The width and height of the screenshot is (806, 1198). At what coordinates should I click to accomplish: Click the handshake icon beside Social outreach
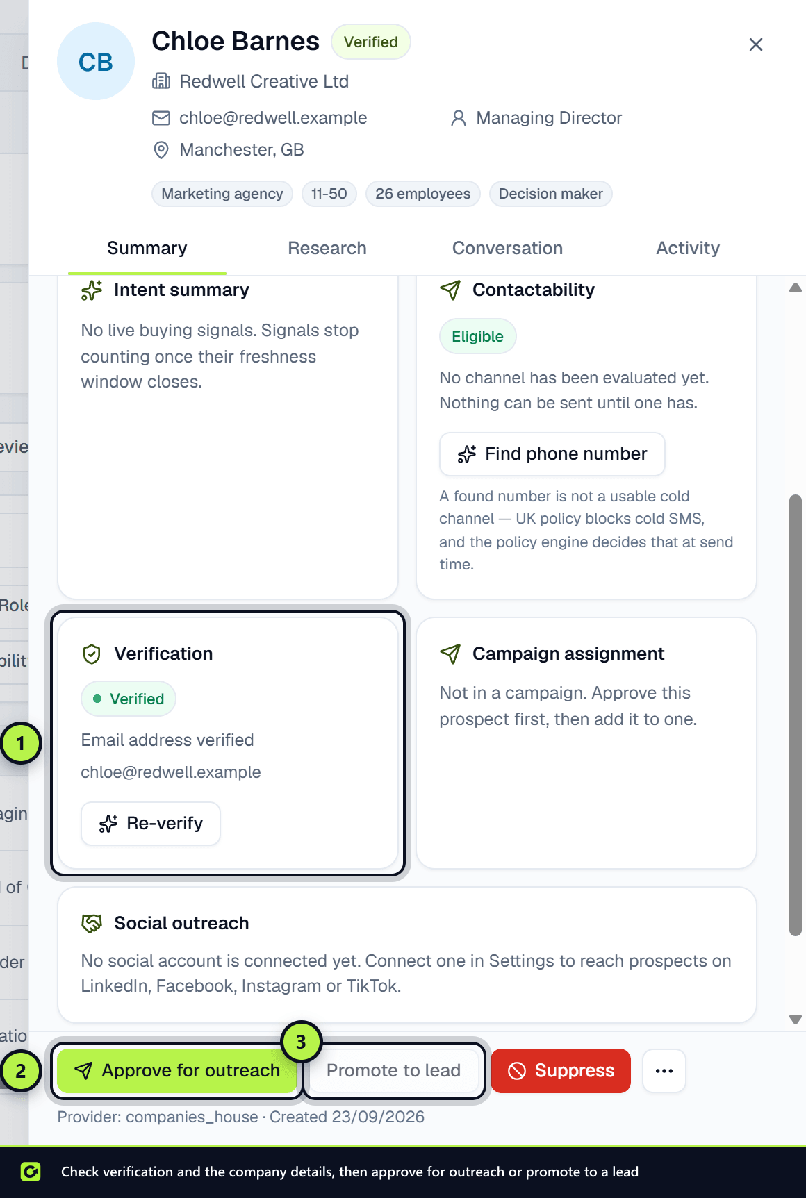click(92, 924)
